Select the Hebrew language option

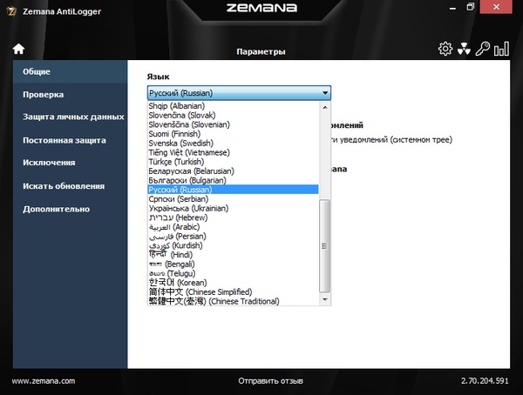pos(233,218)
